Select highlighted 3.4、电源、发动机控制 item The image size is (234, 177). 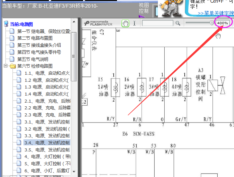point(47,143)
